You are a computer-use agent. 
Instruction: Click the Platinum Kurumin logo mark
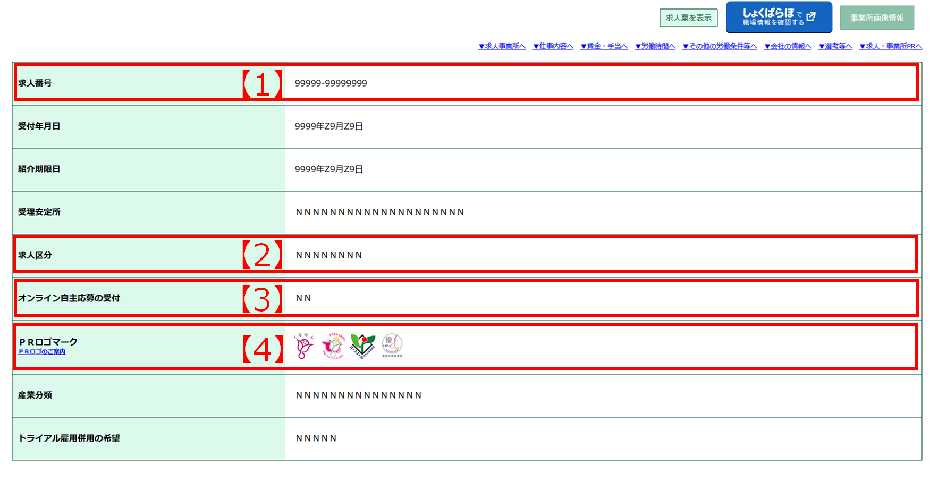(333, 346)
